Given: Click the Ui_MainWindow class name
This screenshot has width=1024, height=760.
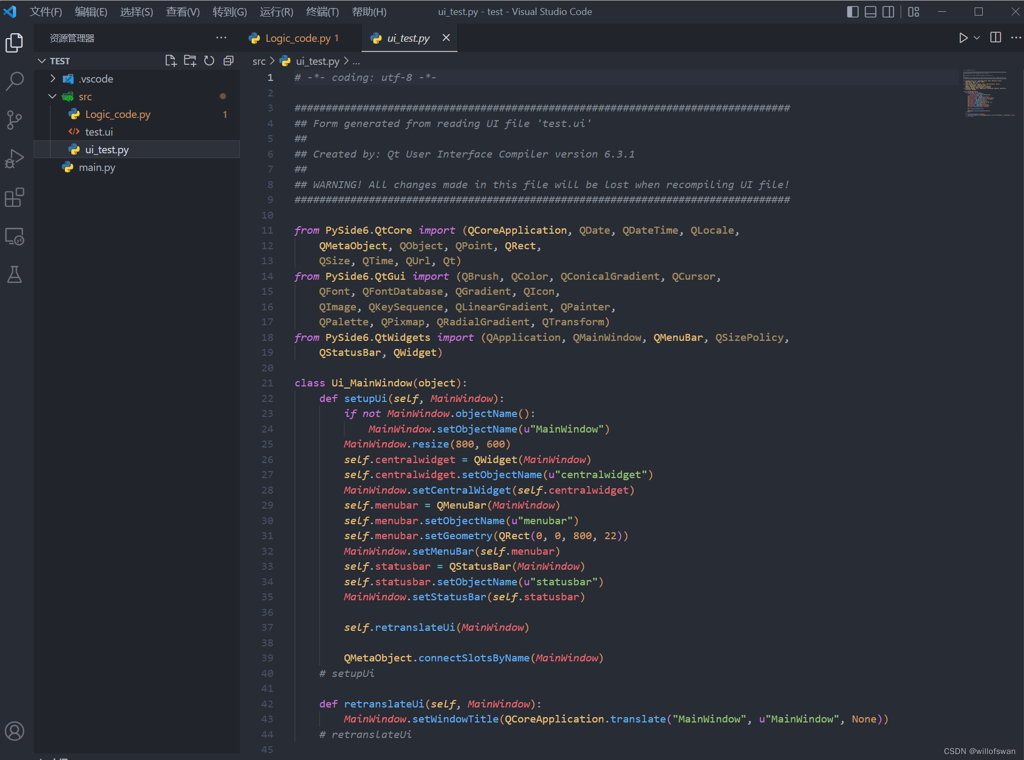Looking at the screenshot, I should (372, 383).
